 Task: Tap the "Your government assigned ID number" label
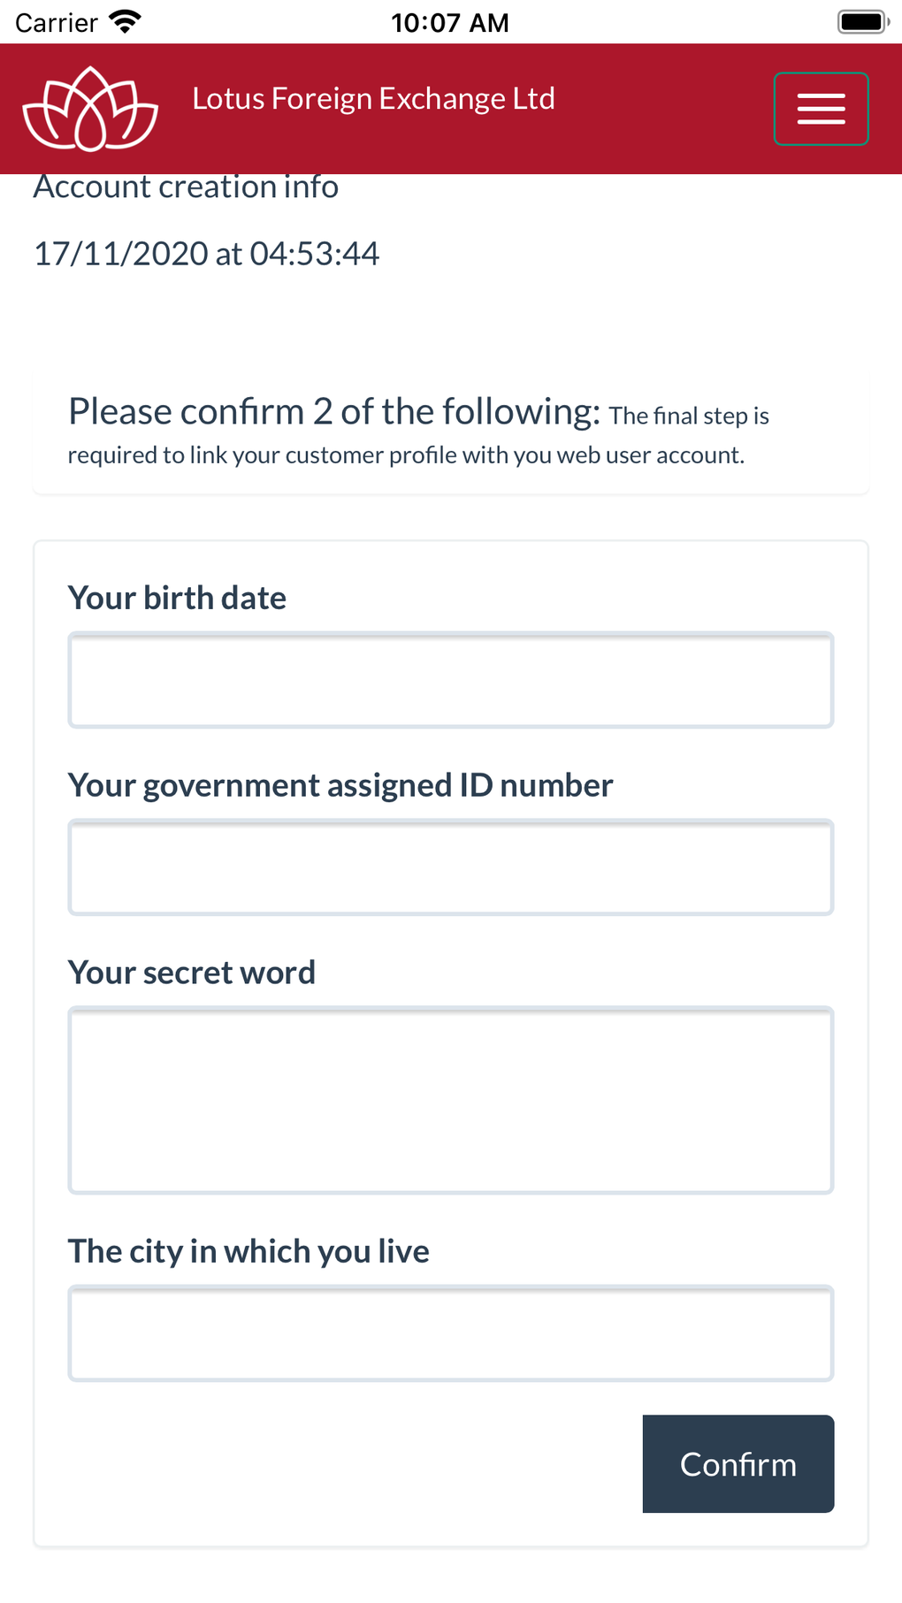(340, 786)
